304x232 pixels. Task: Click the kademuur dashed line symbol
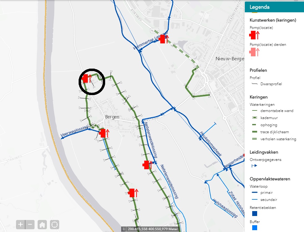(254, 118)
